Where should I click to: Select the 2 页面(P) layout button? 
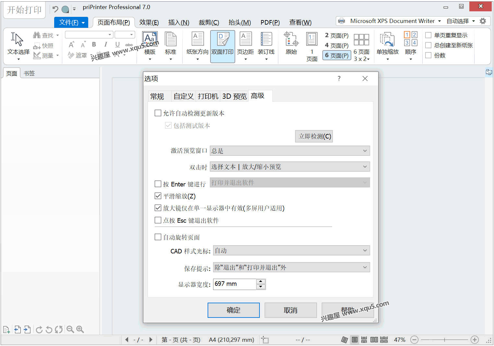coord(337,35)
